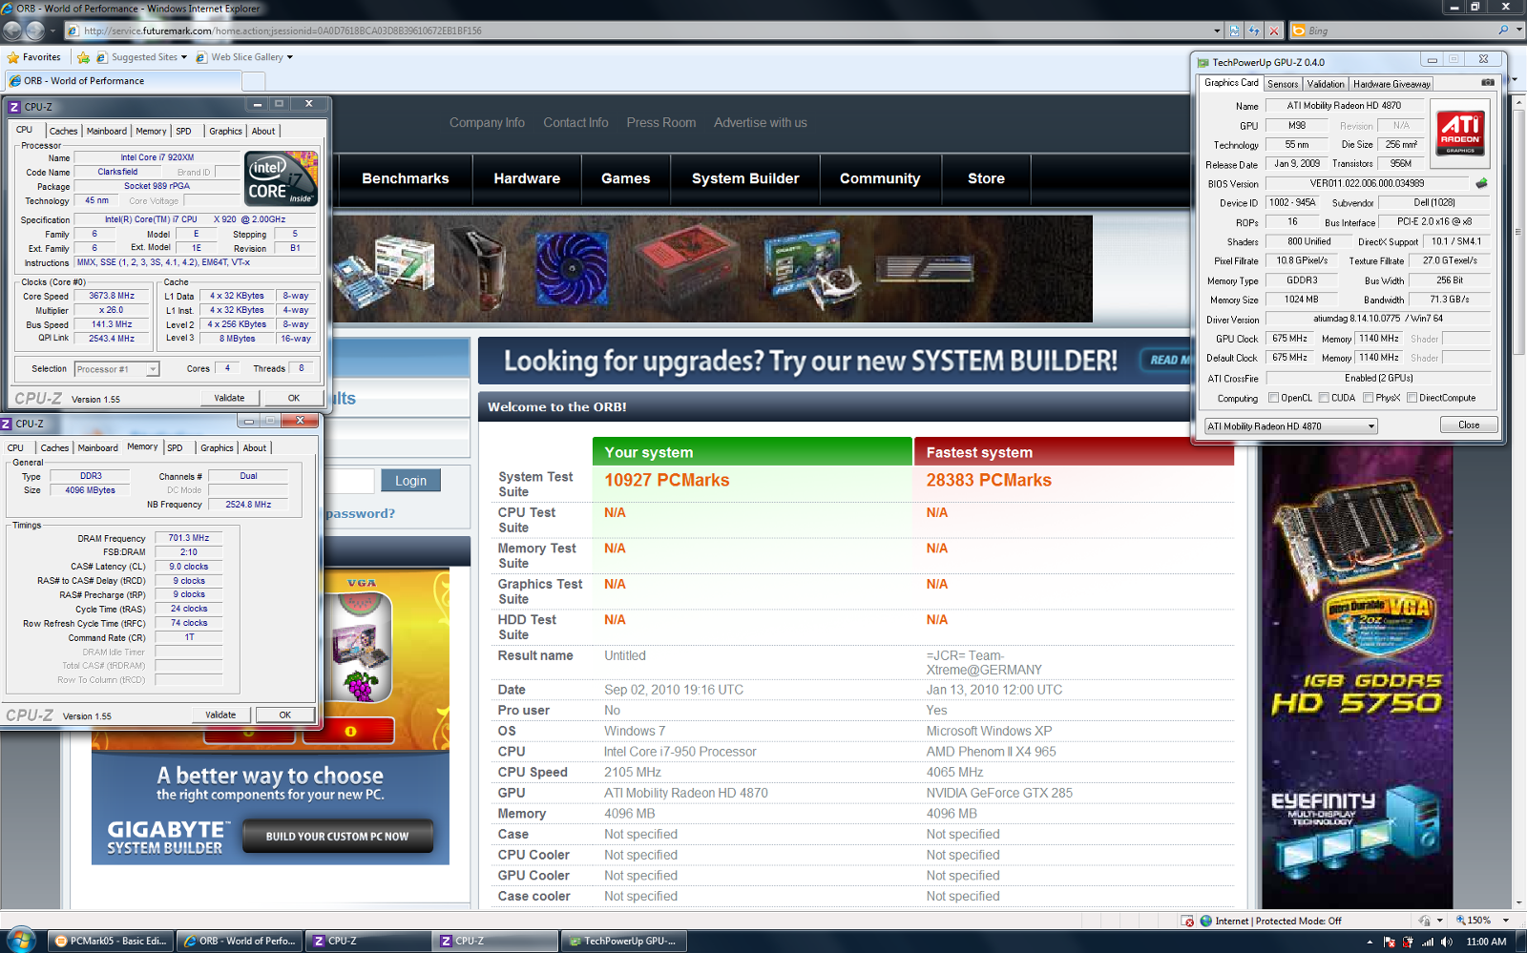The width and height of the screenshot is (1527, 953).
Task: Click the Add to Favorites Bar icon
Action: point(83,57)
